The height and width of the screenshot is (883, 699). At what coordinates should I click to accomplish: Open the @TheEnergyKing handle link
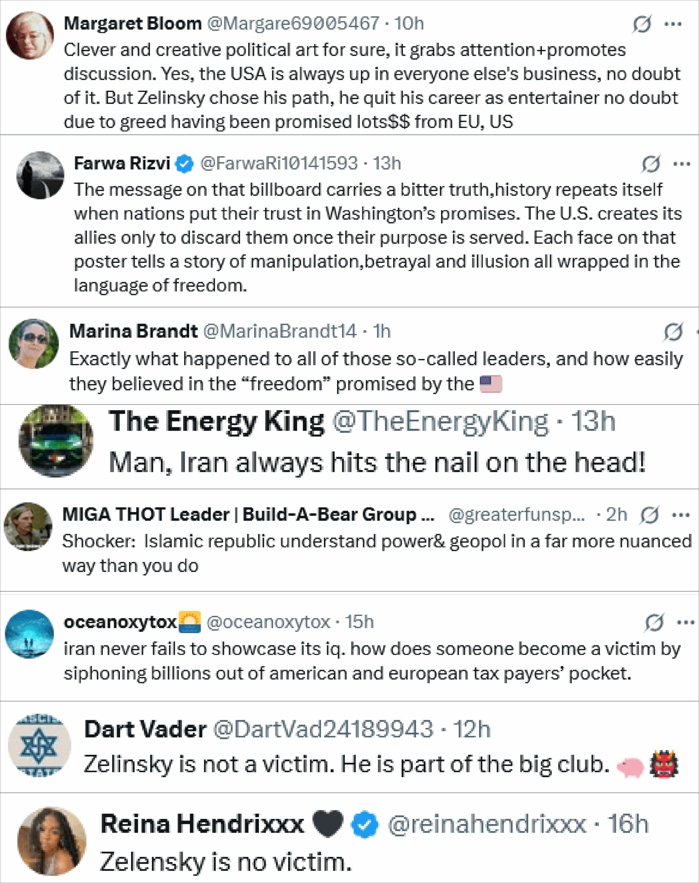[x=439, y=421]
